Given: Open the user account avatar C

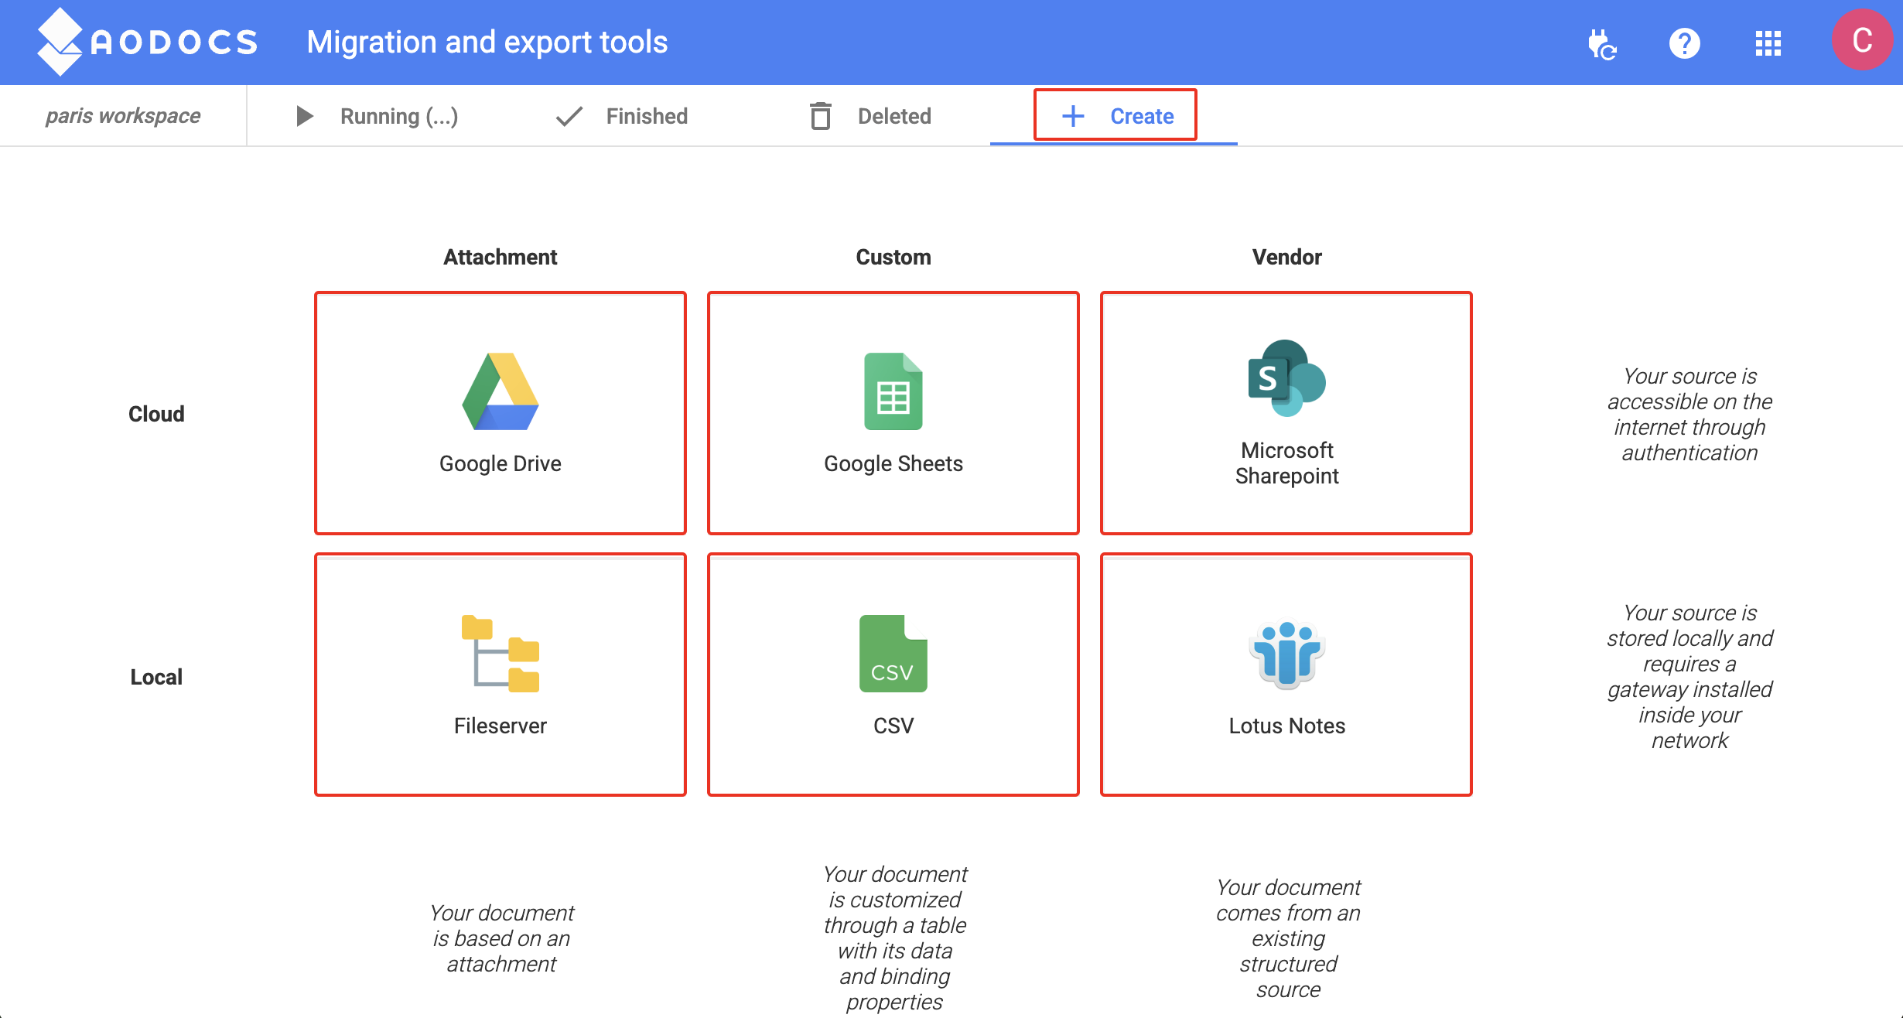Looking at the screenshot, I should coord(1862,40).
